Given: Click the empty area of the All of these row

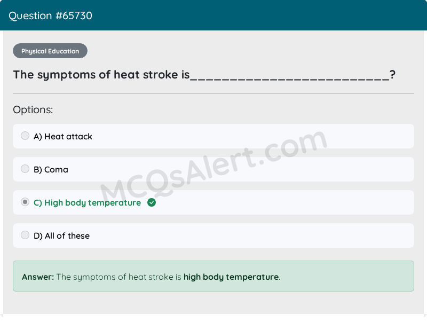Looking at the screenshot, I should pyautogui.click(x=252, y=235).
